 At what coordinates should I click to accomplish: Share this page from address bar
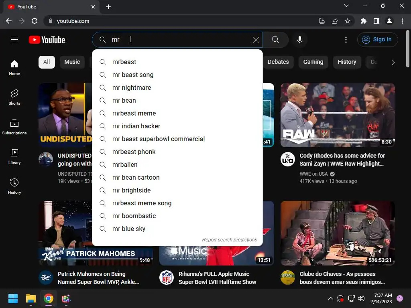pyautogui.click(x=335, y=21)
